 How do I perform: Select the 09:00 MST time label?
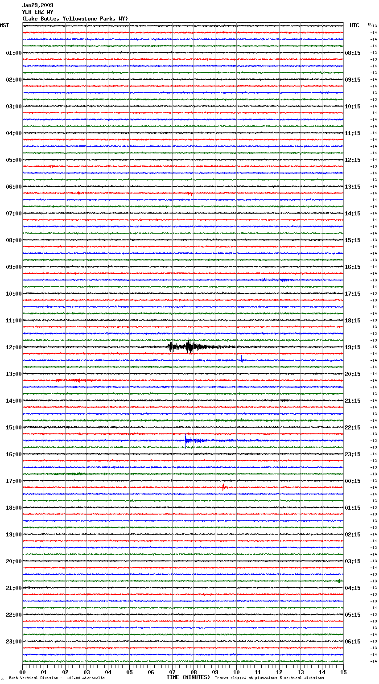click(x=13, y=267)
